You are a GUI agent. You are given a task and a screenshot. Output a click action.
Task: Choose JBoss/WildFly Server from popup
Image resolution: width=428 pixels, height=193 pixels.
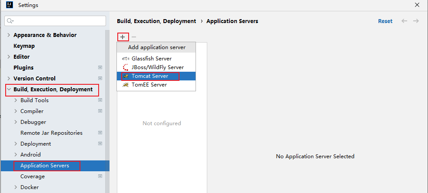[156, 67]
